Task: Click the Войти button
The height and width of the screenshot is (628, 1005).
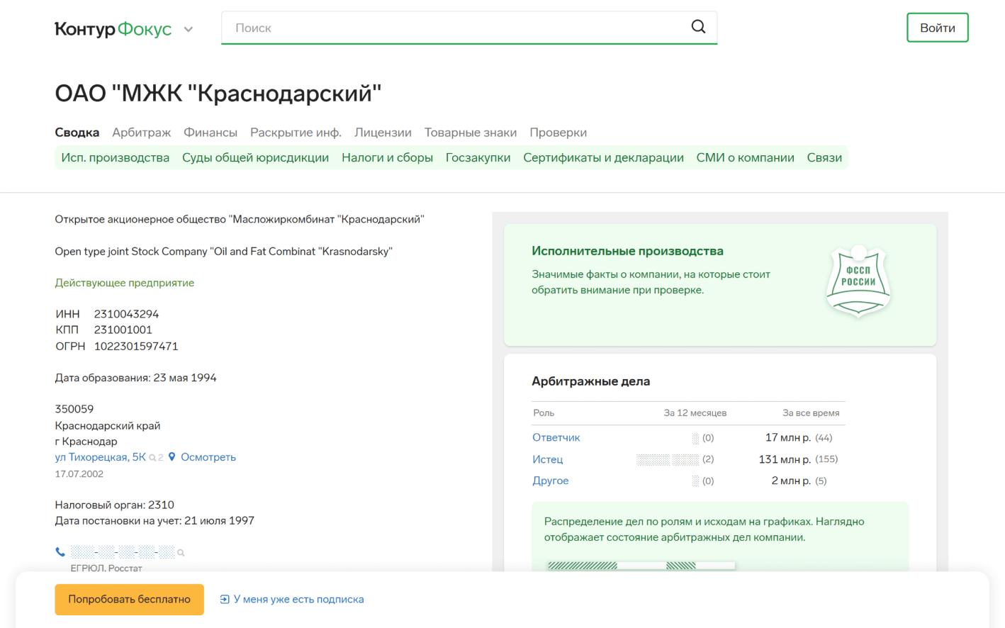Action: (x=937, y=28)
